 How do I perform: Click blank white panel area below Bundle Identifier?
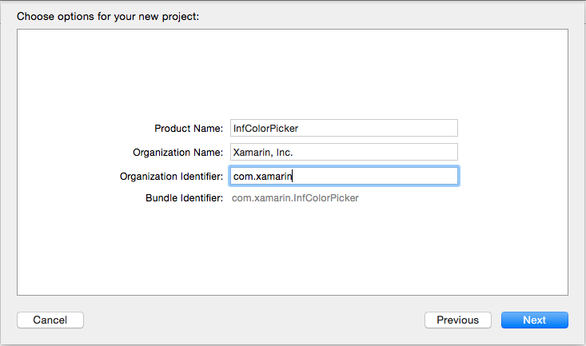tap(293, 250)
